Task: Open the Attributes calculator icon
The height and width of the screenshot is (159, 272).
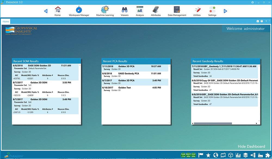Action: click(x=156, y=11)
